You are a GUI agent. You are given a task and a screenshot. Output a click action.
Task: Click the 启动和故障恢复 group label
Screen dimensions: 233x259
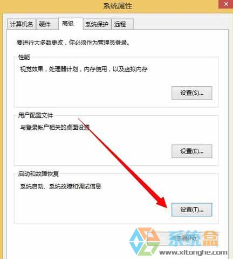[x=38, y=173]
